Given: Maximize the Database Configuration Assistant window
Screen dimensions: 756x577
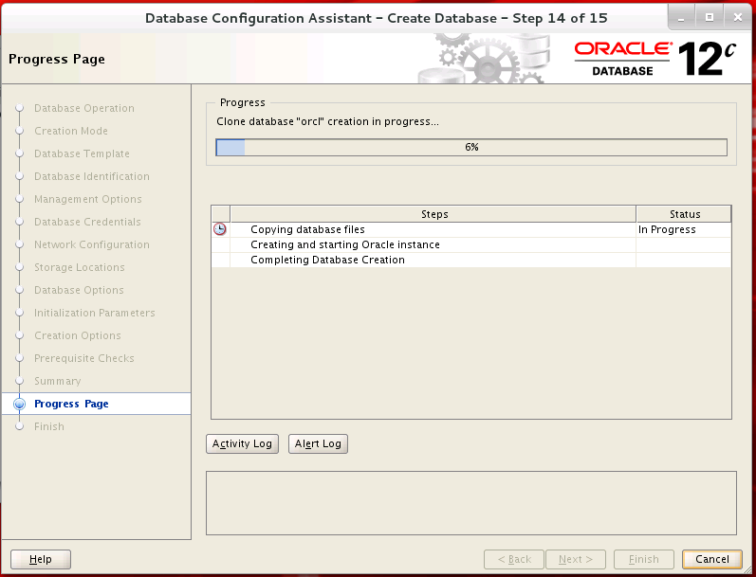Looking at the screenshot, I should click(709, 17).
